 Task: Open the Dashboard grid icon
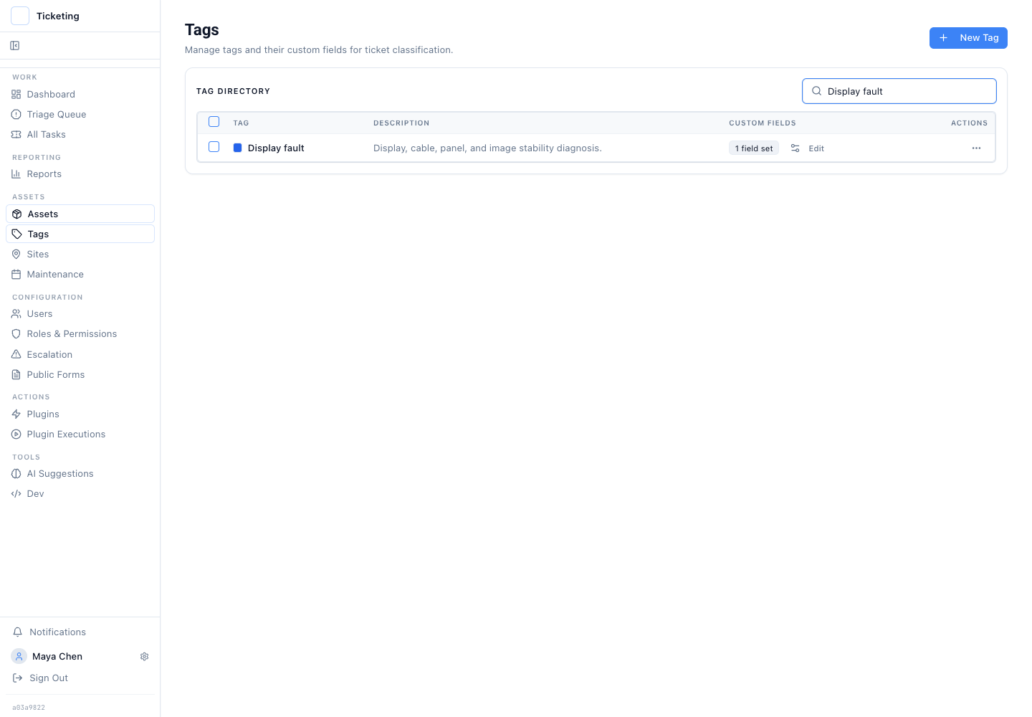pyautogui.click(x=16, y=95)
